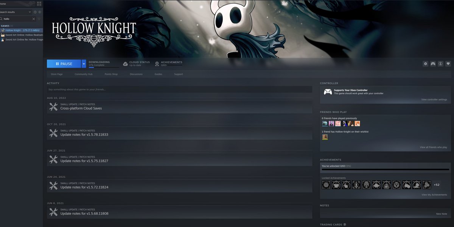
Task: Select Sword Art Online Re: Hollow Fragment
Action: coord(22,40)
